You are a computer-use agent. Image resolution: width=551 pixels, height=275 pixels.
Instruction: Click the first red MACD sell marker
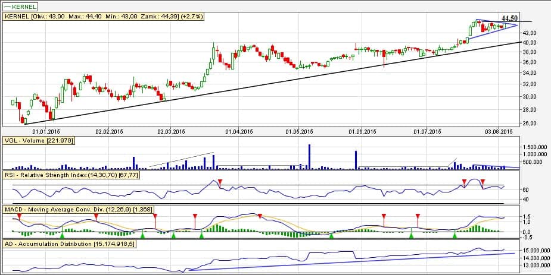click(x=19, y=216)
